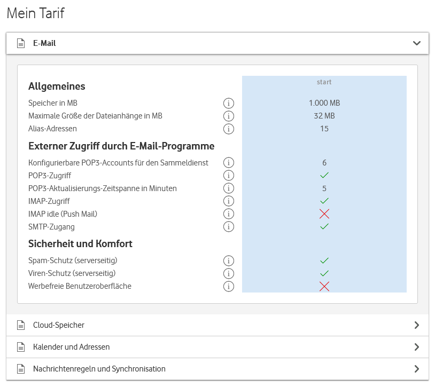Show info about SMTP-Zugang
This screenshot has height=387, width=435.
[x=229, y=227]
